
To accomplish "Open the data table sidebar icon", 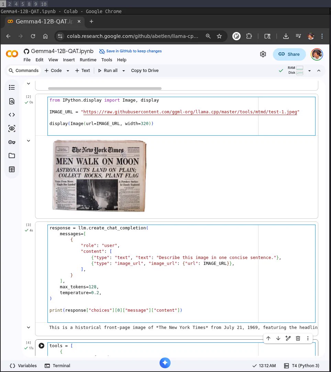I will pos(12,169).
